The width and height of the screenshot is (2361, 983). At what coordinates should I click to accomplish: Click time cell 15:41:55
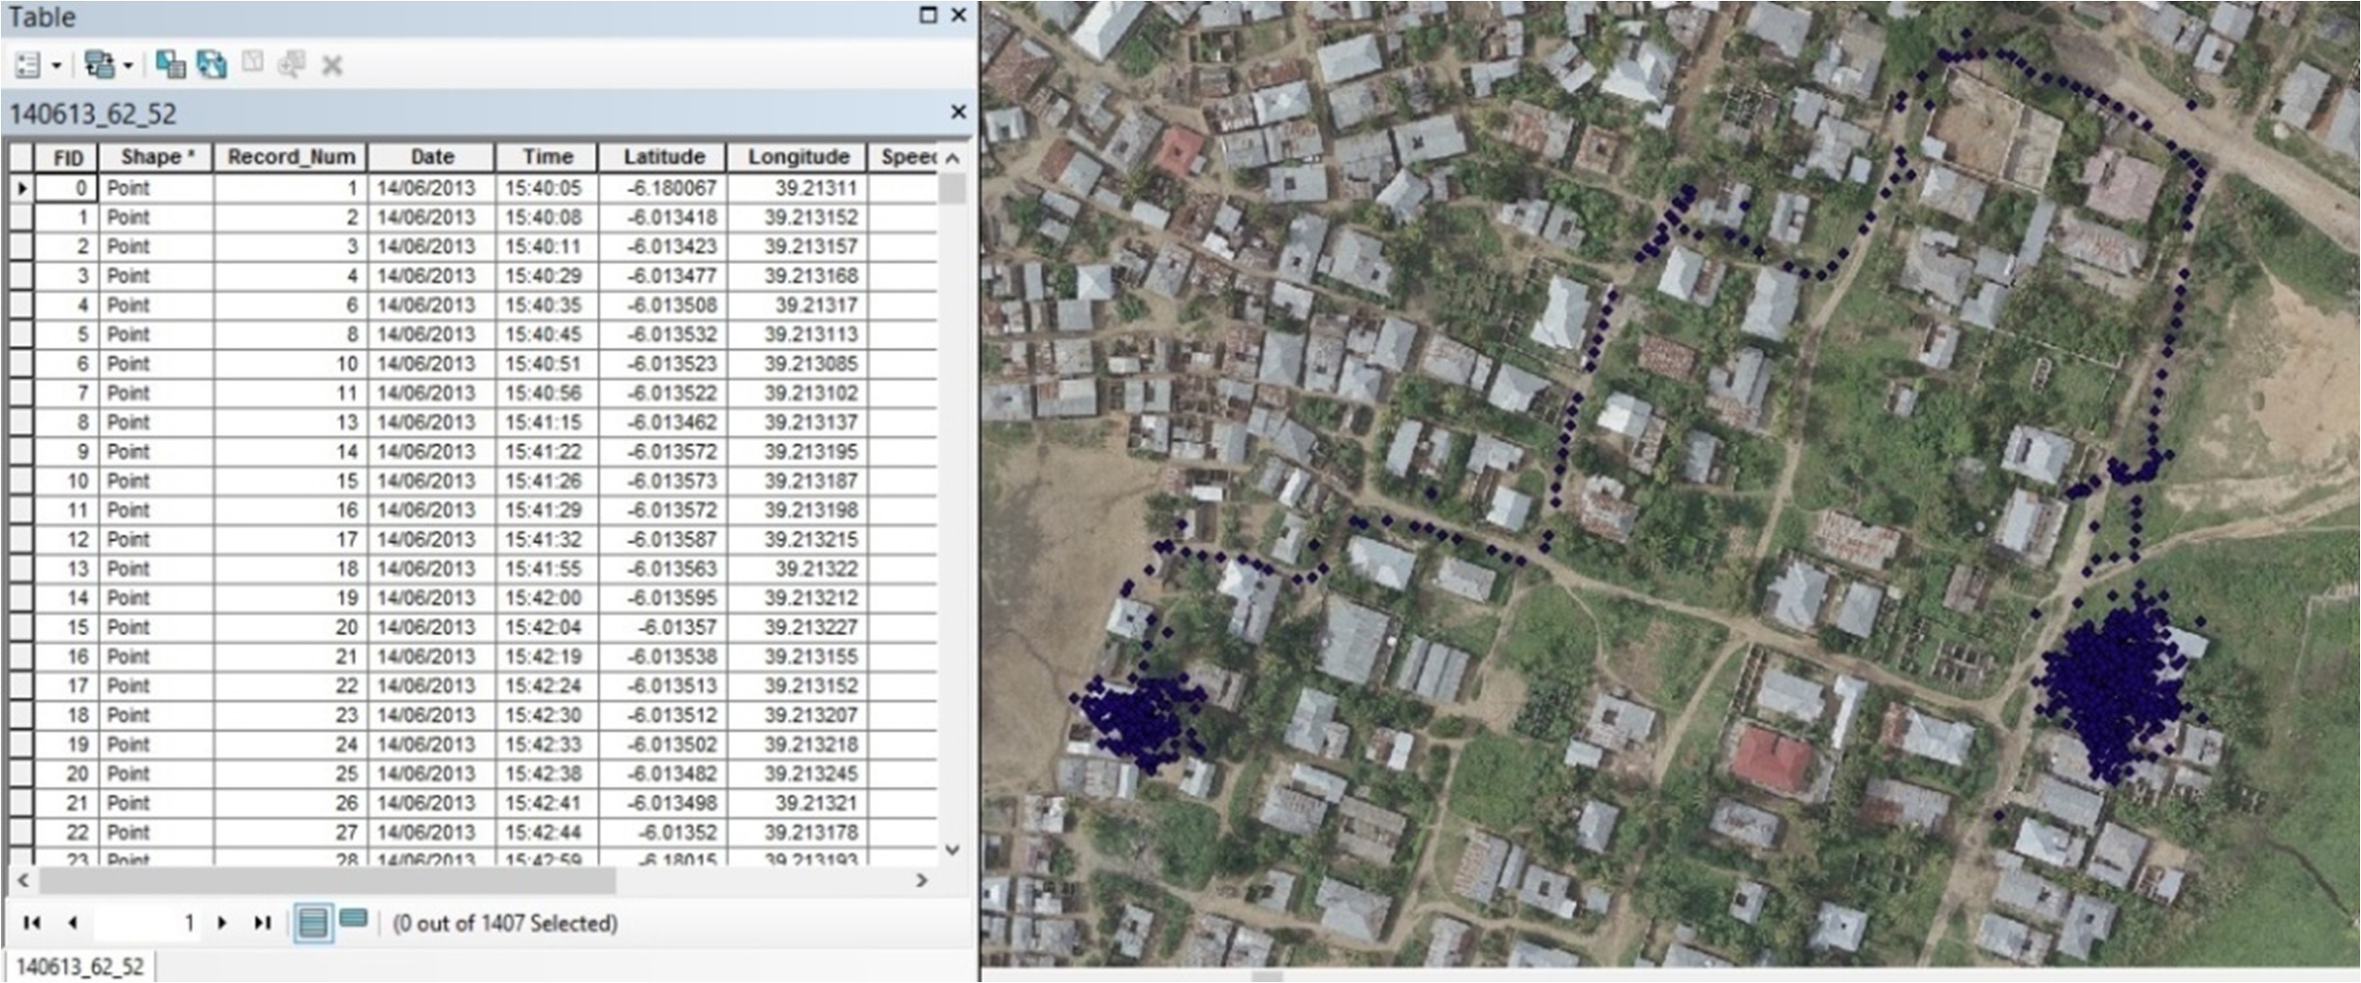point(547,568)
